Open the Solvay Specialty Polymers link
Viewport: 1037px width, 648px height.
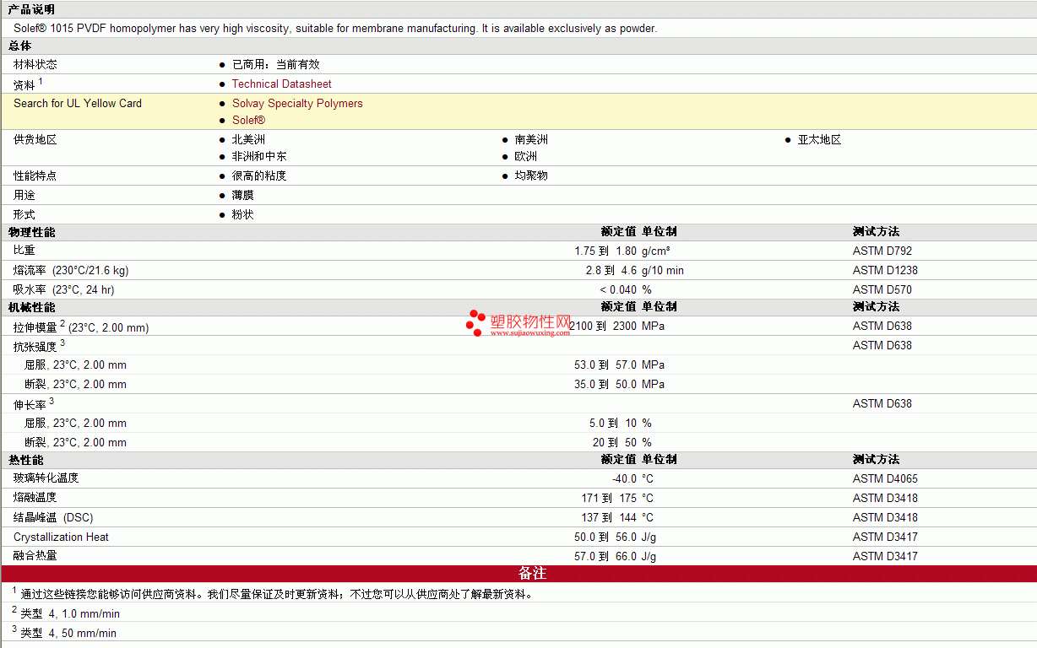(x=297, y=104)
